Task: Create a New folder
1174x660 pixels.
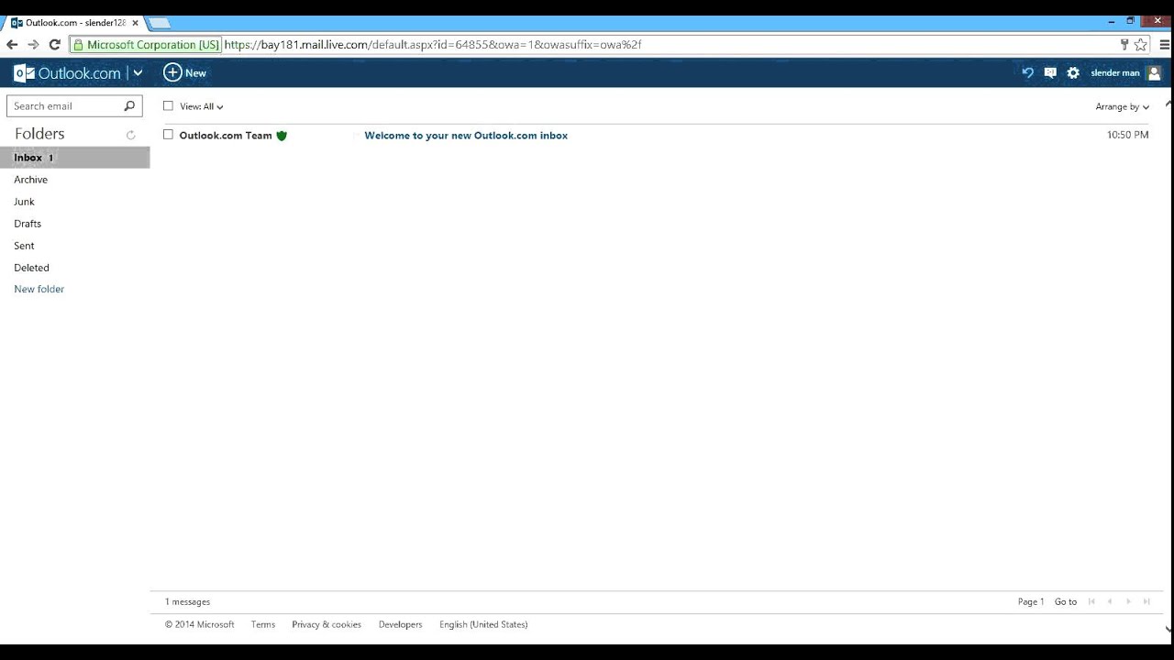Action: click(x=39, y=289)
